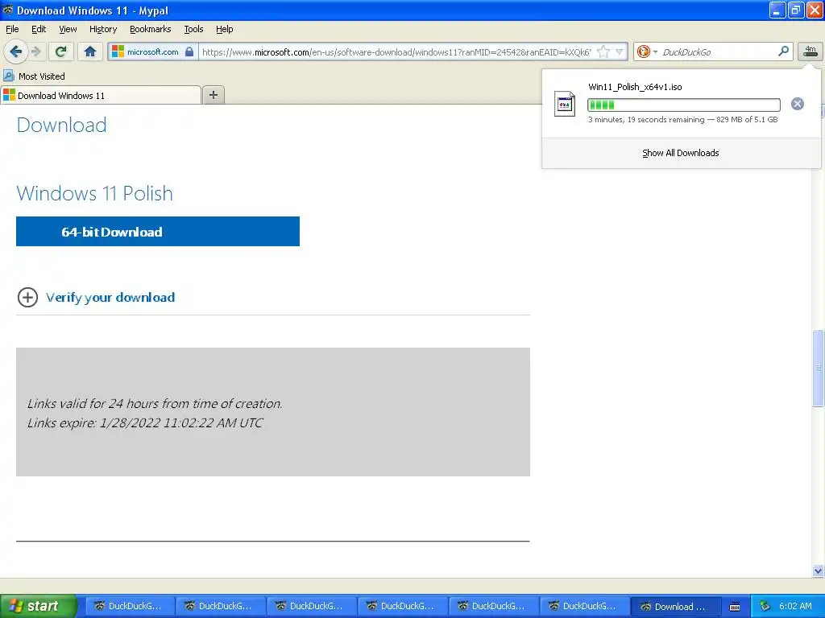This screenshot has width=825, height=618.
Task: Click in the address bar URL field
Action: (397, 51)
